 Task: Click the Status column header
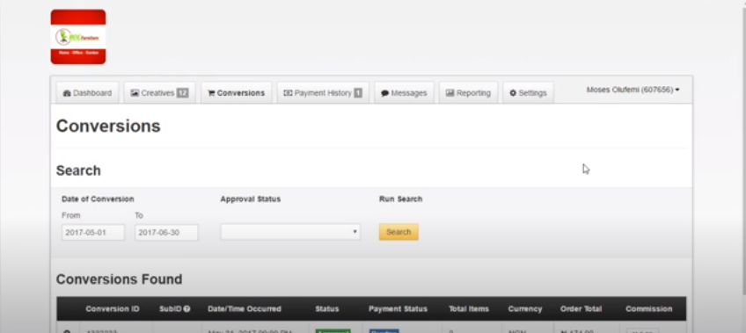tap(327, 308)
